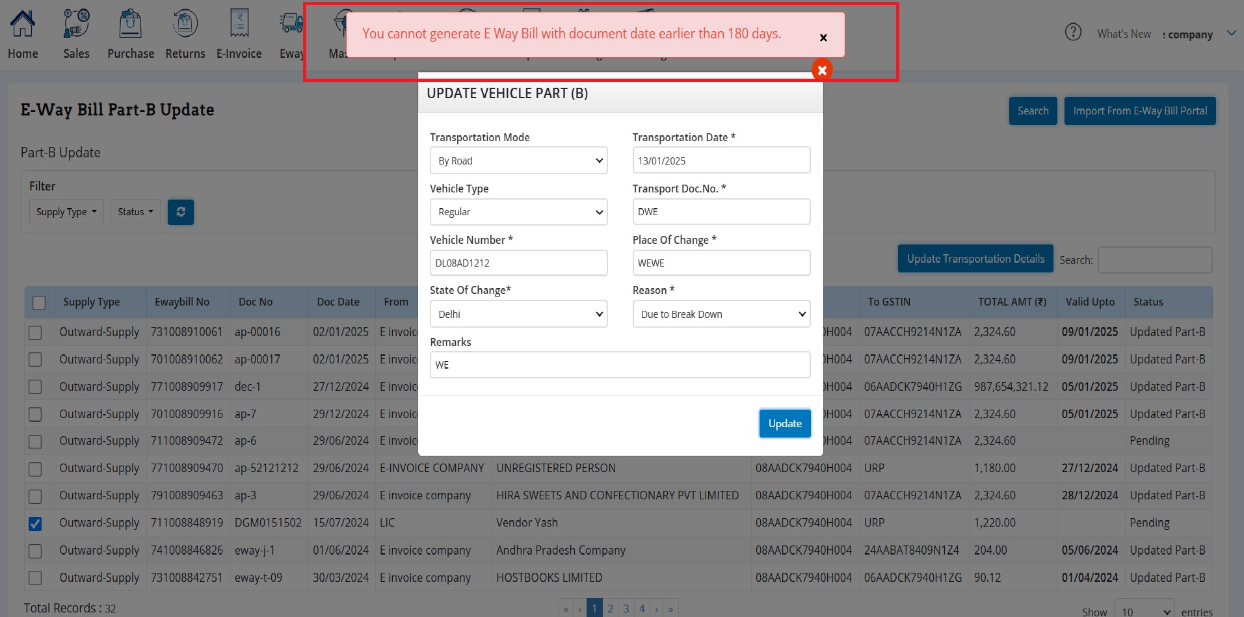The image size is (1244, 617).
Task: Open the Returns module icon
Action: coord(185,24)
